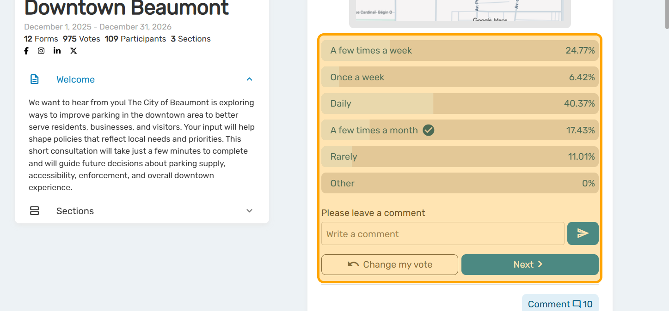
Task: Open the Sections panel heading
Action: coord(75,211)
